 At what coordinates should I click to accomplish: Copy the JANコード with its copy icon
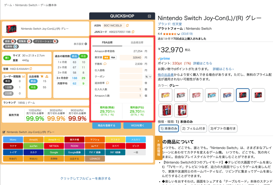133,32
